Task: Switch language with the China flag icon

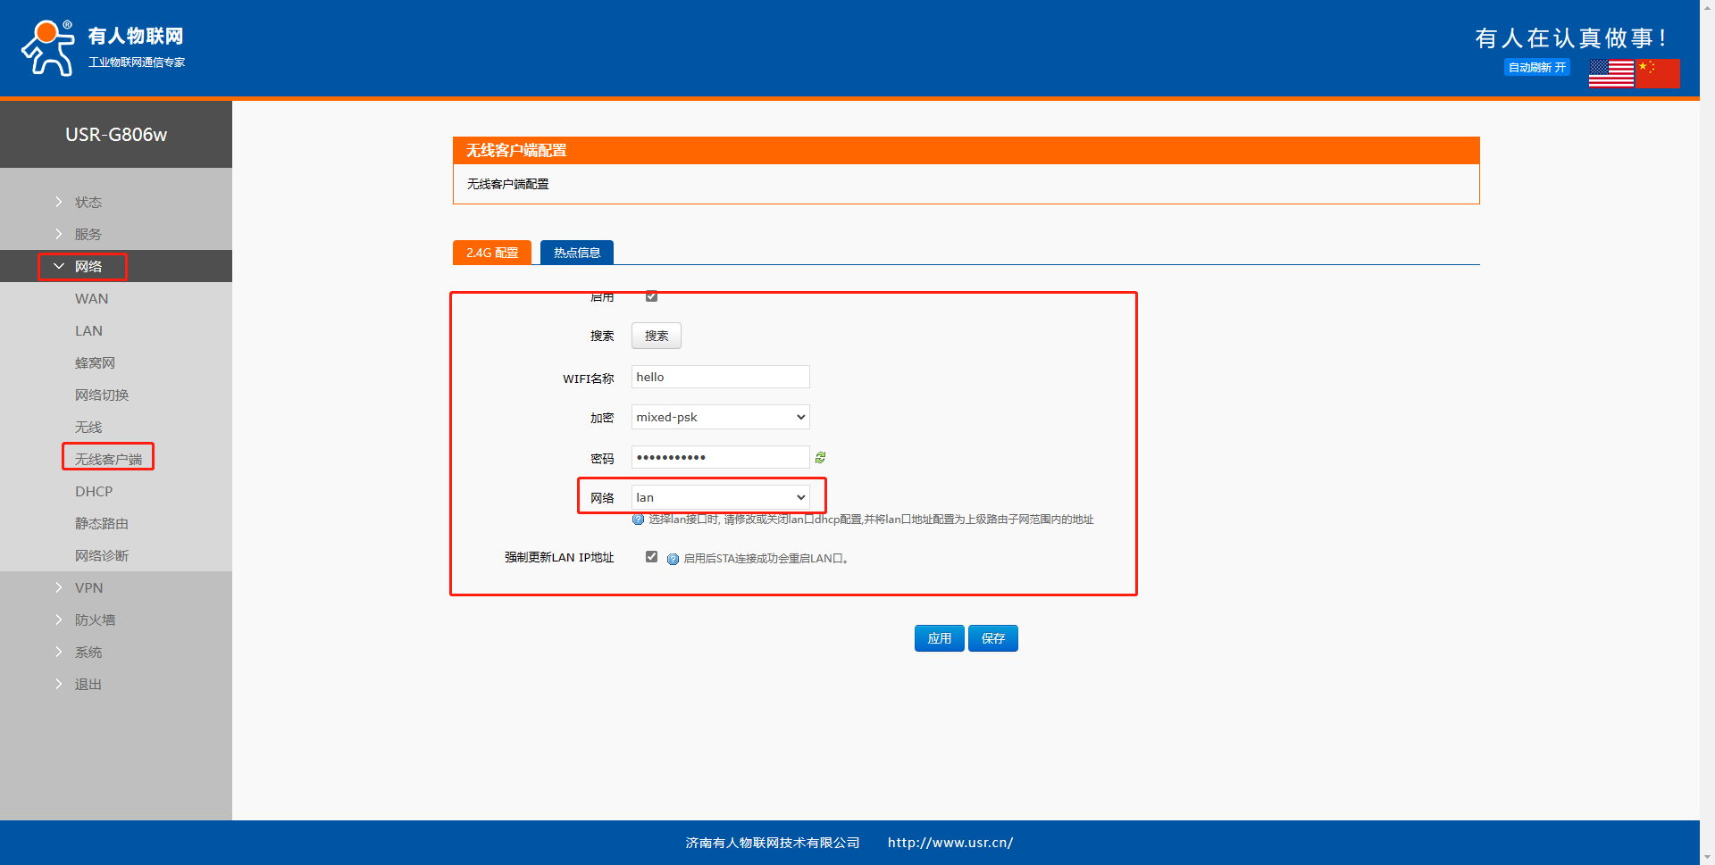Action: coord(1658,73)
